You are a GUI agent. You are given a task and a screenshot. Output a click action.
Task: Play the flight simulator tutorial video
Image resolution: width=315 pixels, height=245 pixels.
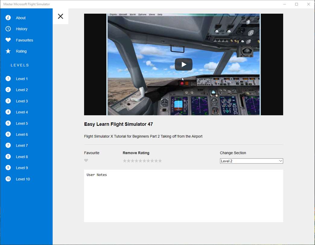click(183, 64)
